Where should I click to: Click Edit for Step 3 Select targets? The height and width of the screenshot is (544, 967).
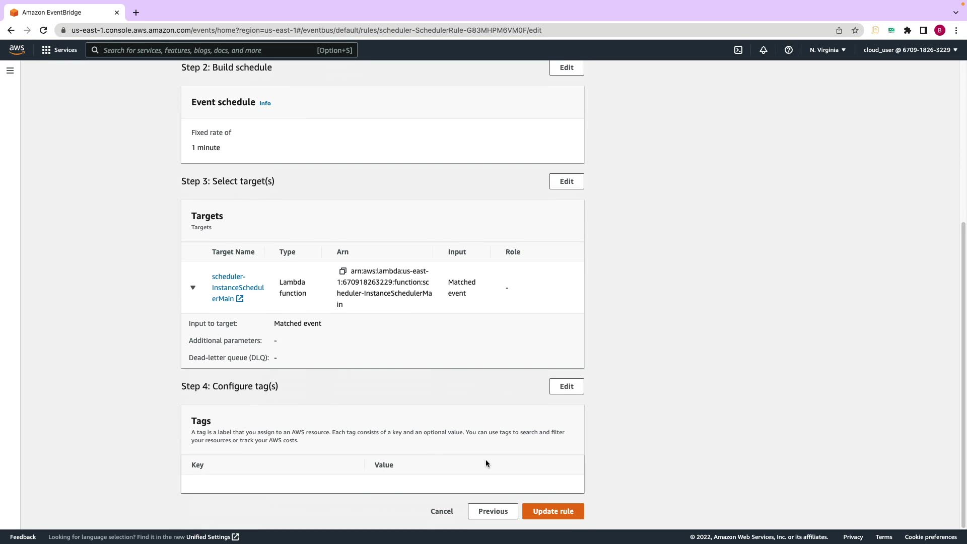567,181
